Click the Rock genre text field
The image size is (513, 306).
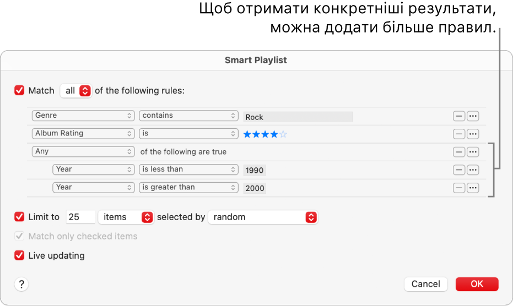[x=298, y=117]
